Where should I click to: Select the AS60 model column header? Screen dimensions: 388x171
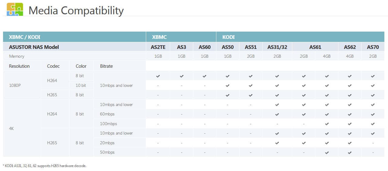(205, 47)
